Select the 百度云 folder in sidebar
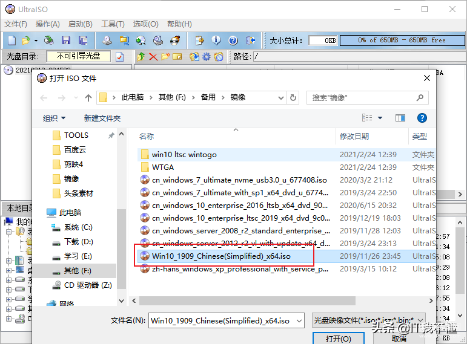The width and height of the screenshot is (467, 344). point(75,149)
